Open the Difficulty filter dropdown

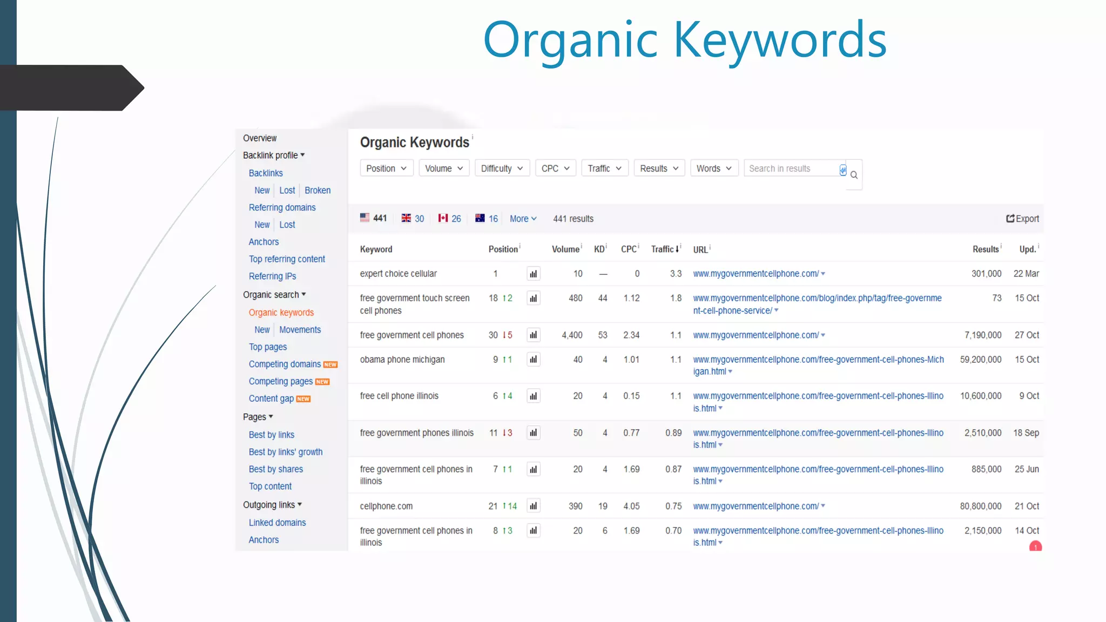502,168
